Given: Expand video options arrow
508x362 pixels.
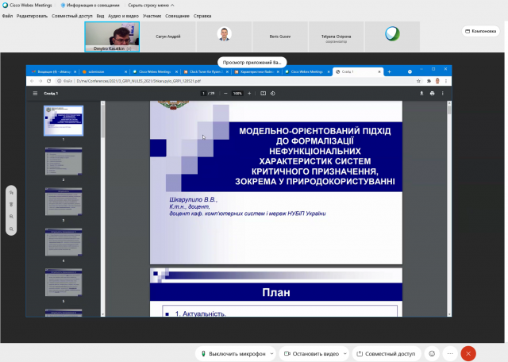Looking at the screenshot, I should click(345, 353).
